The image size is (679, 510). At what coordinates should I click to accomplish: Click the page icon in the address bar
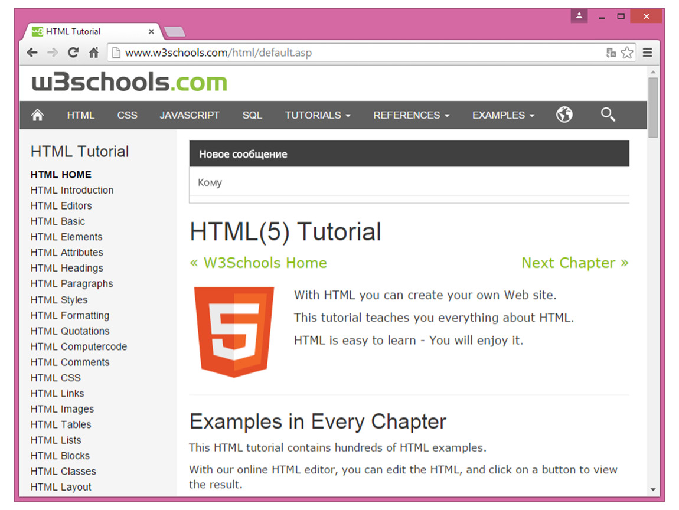coord(116,53)
